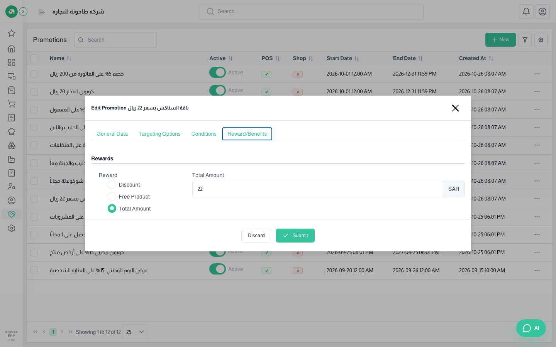This screenshot has width=556, height=347.
Task: Open table settings gear next to filter
Action: tap(541, 40)
